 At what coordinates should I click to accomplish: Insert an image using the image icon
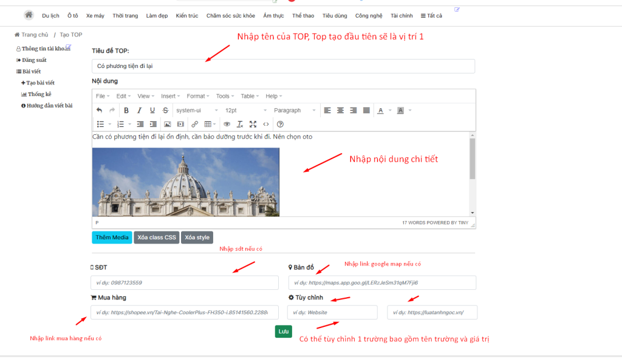click(x=167, y=124)
